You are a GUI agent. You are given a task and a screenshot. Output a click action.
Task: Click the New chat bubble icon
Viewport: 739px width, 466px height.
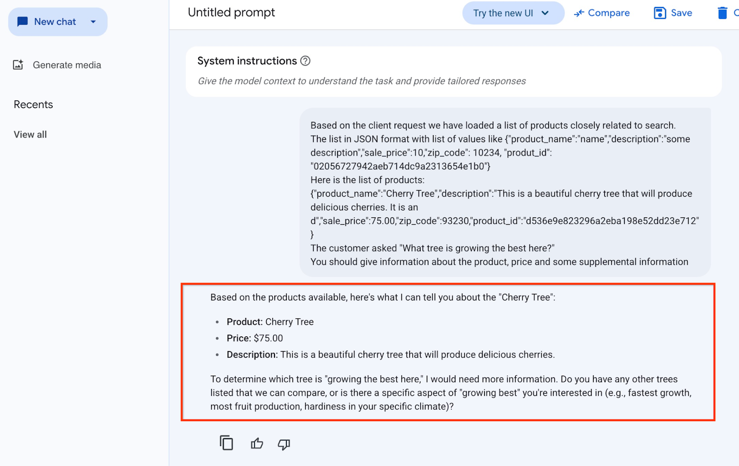(x=22, y=22)
